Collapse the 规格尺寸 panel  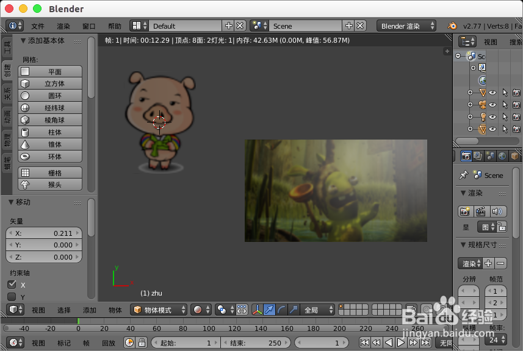click(463, 245)
